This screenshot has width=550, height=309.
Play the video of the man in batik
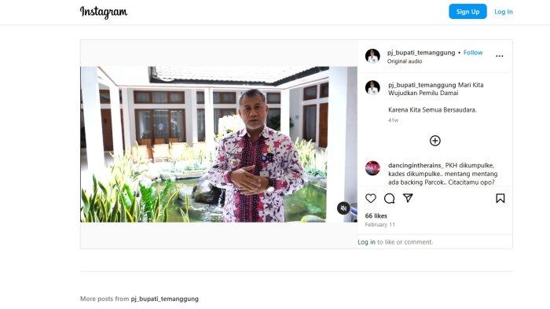point(218,145)
